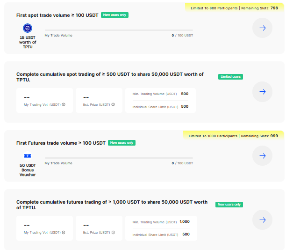This screenshot has height=250, width=286.
Task: Click New users only badge on First Futures
Action: coord(122,143)
